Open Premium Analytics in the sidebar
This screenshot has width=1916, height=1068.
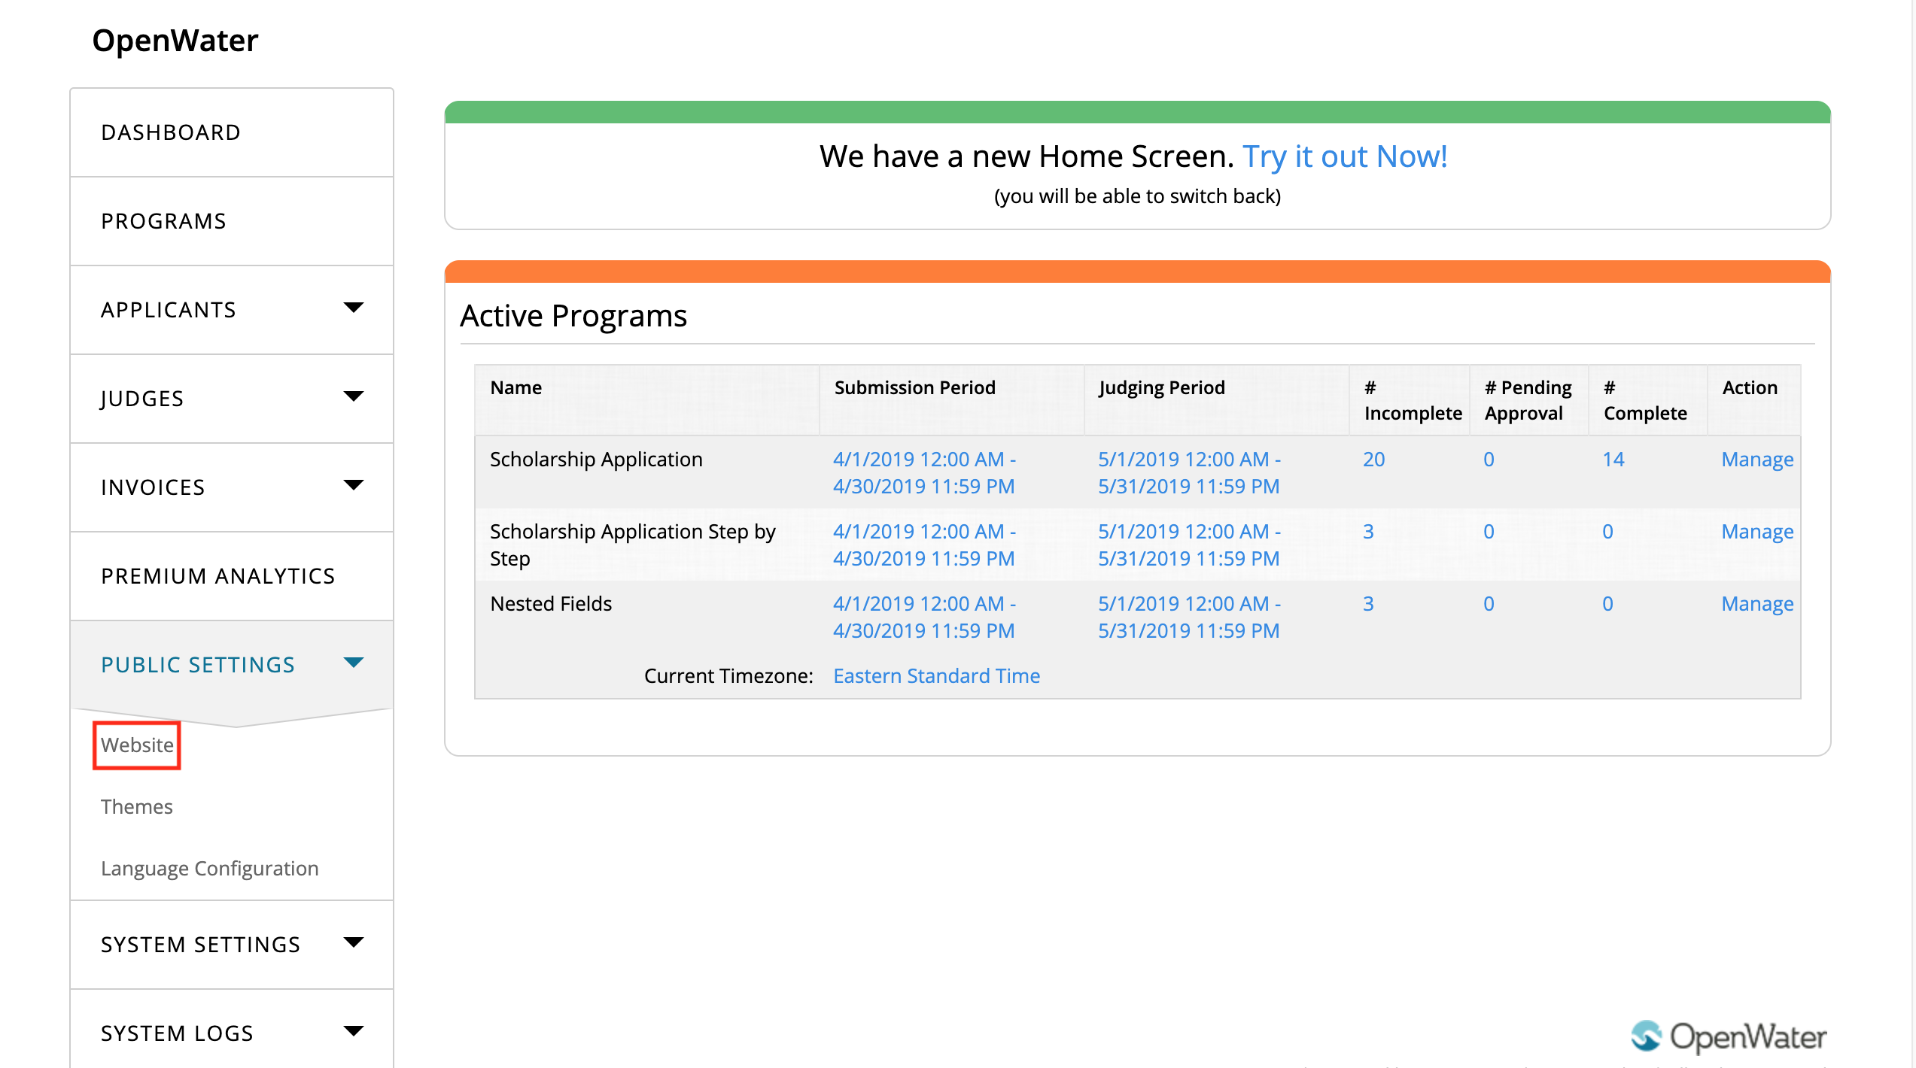[x=232, y=576]
